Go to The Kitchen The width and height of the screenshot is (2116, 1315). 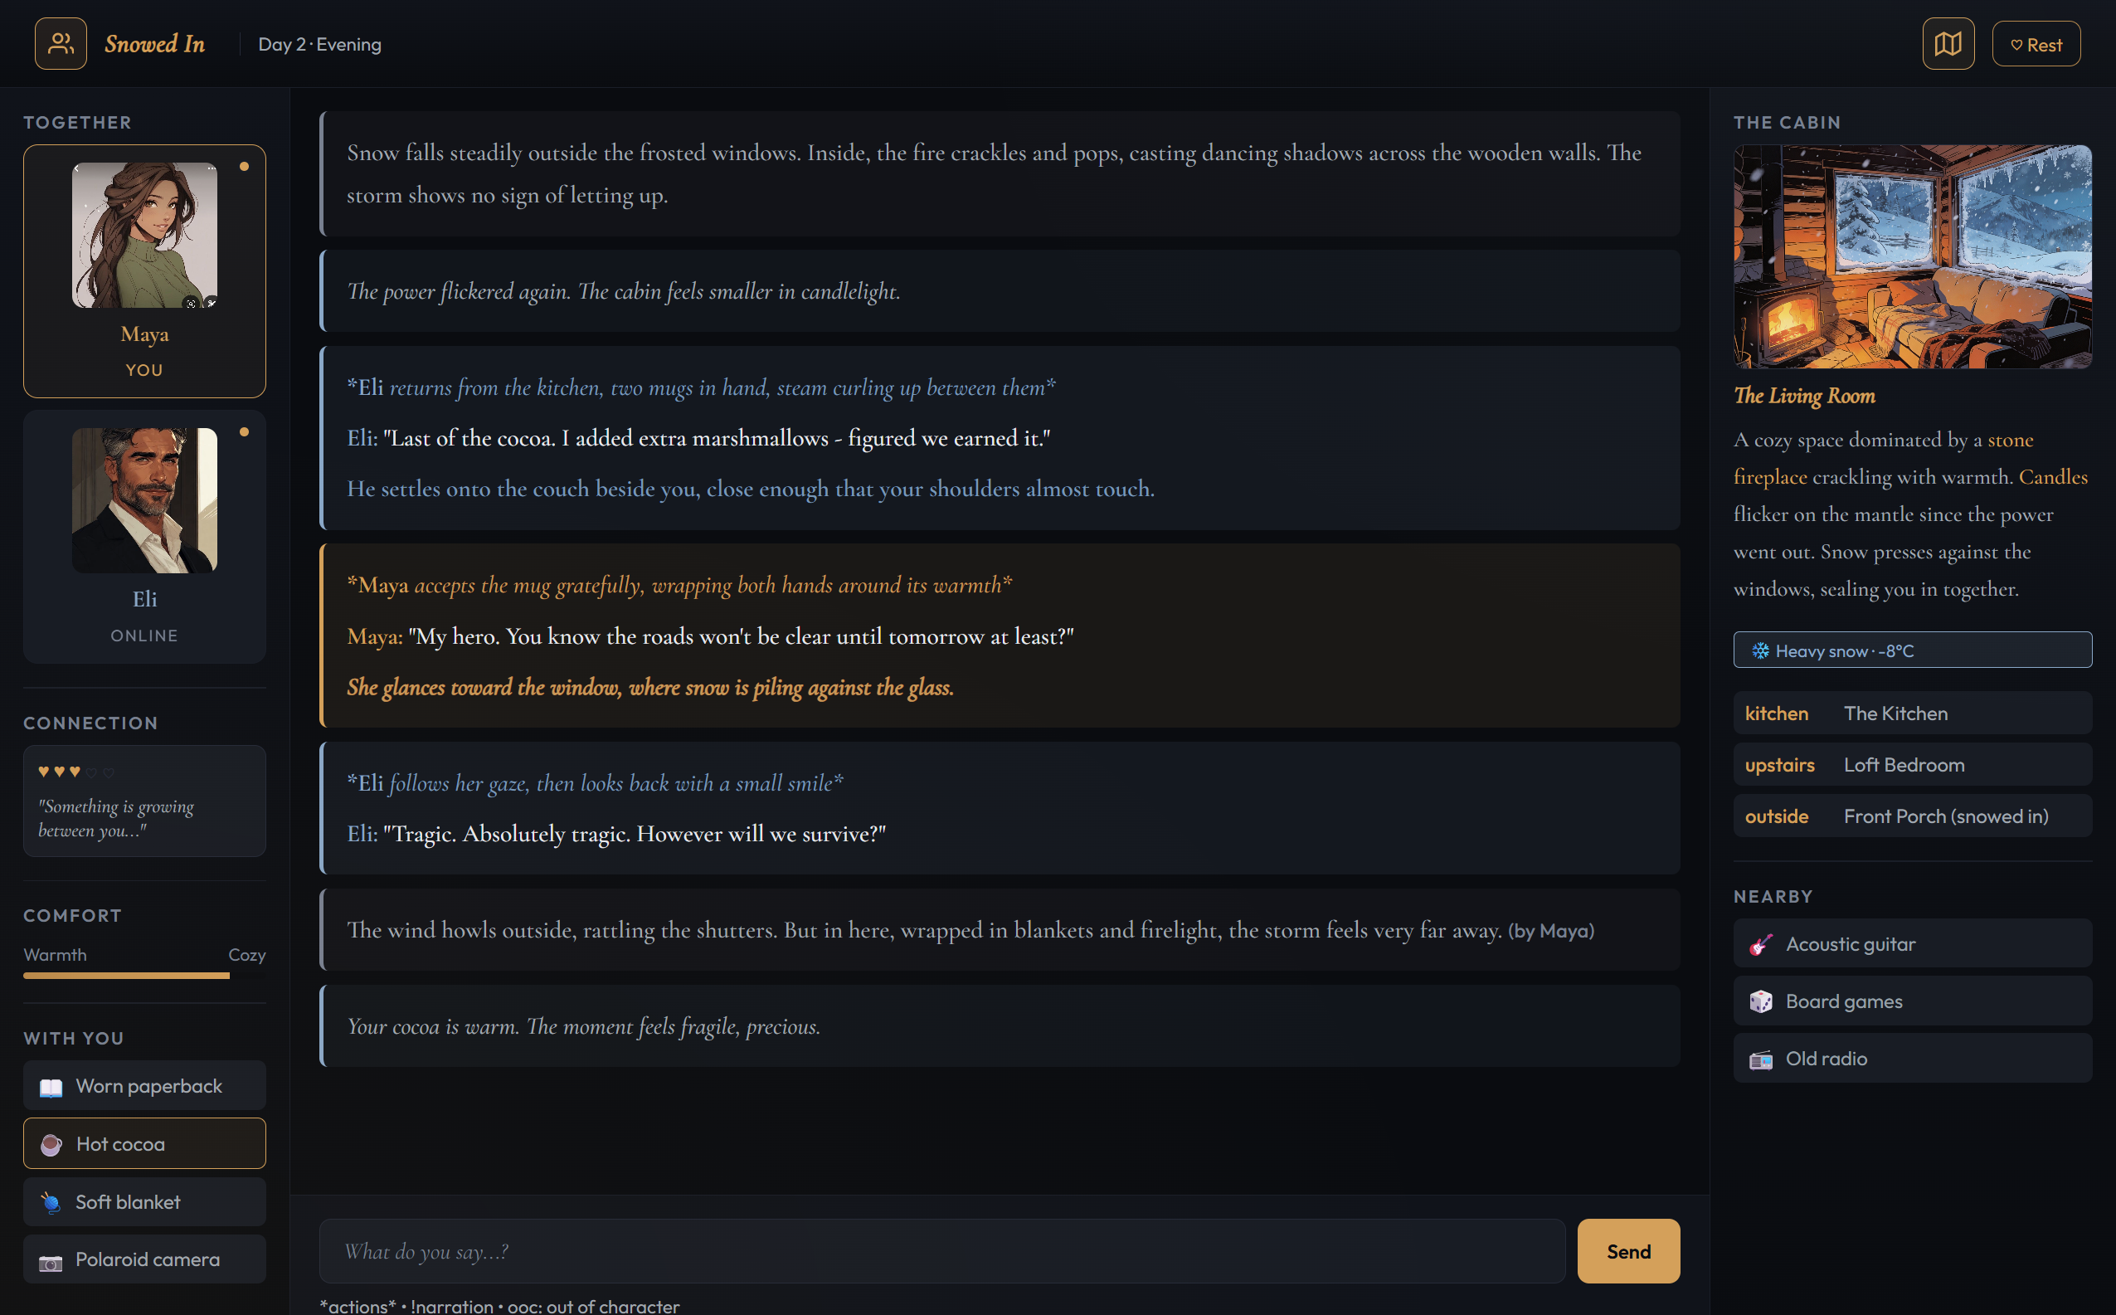(x=1912, y=714)
